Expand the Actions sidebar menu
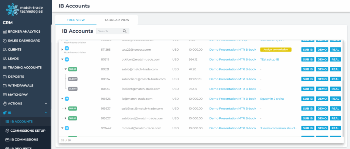350x149 pixels. 46,103
